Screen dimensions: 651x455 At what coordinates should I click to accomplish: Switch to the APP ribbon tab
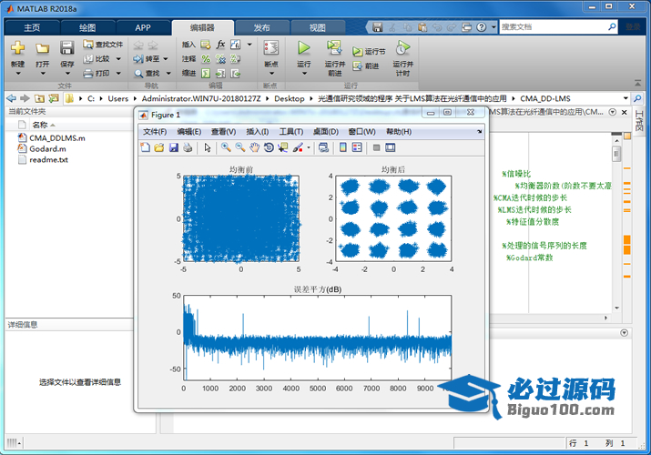pyautogui.click(x=143, y=28)
